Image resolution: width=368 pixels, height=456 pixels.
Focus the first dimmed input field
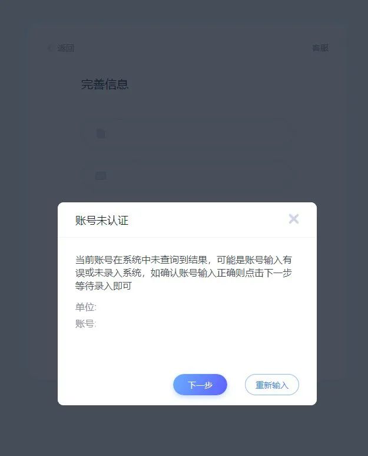[x=188, y=134]
